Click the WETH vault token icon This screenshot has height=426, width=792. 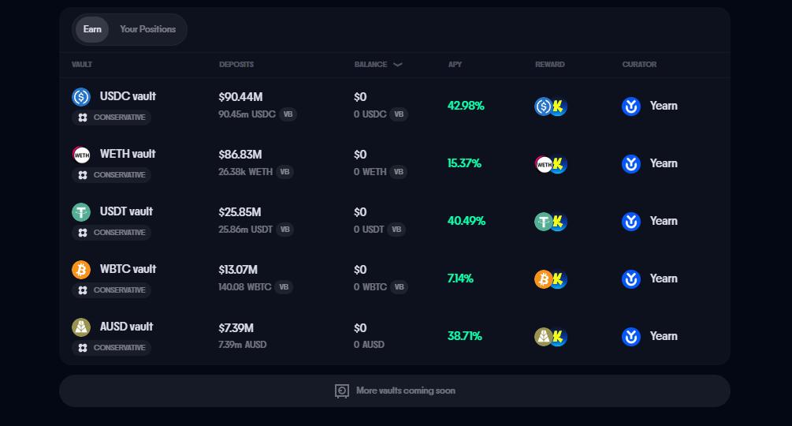click(81, 155)
